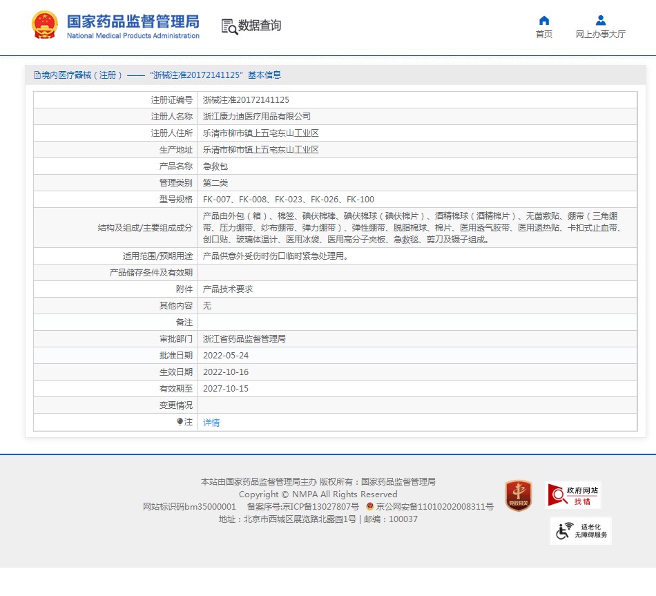The image size is (656, 596).
Task: Click the 其他内容 value 无
Action: coord(207,306)
